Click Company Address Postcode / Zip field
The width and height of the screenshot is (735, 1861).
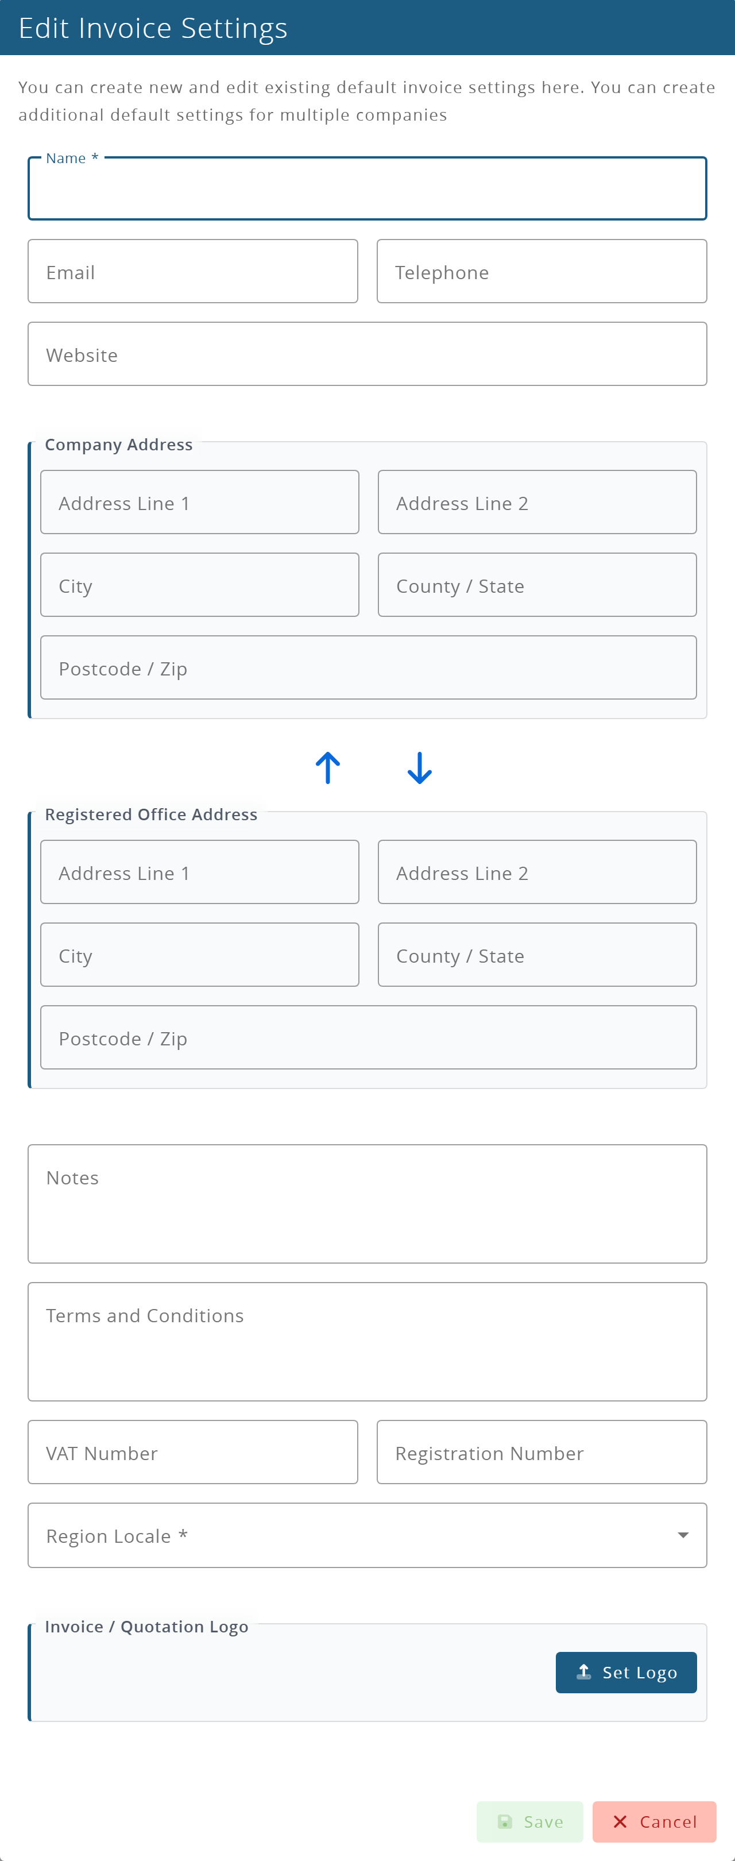tap(369, 667)
